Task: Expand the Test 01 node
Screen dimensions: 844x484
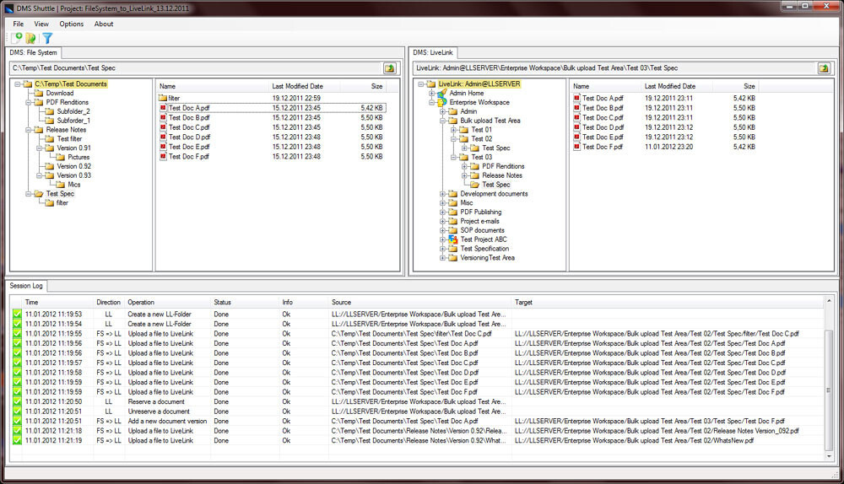Action: [x=453, y=130]
